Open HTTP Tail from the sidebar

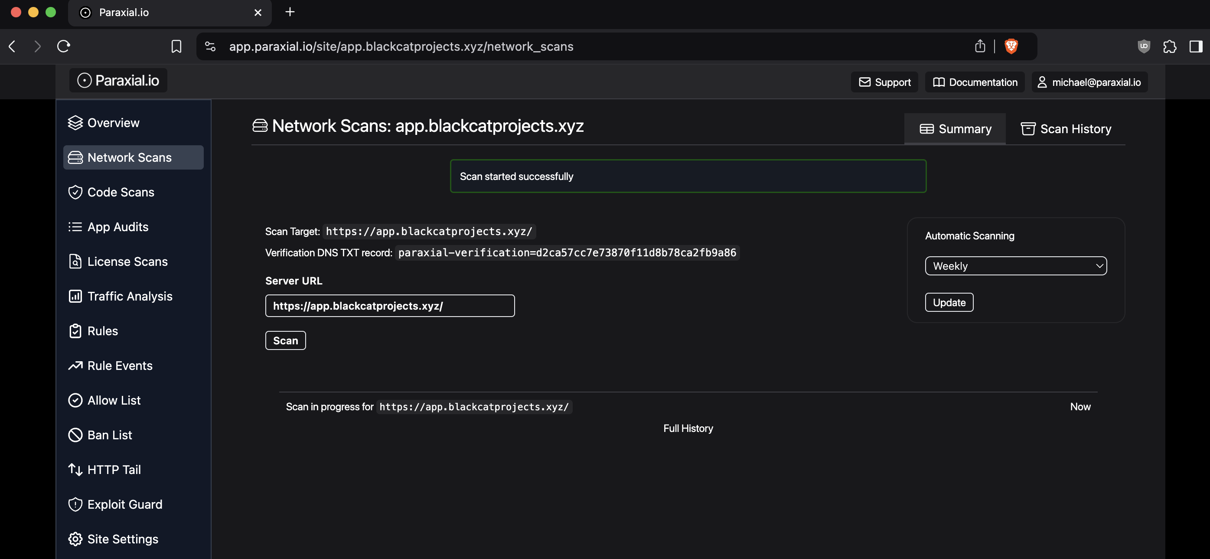tap(134, 470)
